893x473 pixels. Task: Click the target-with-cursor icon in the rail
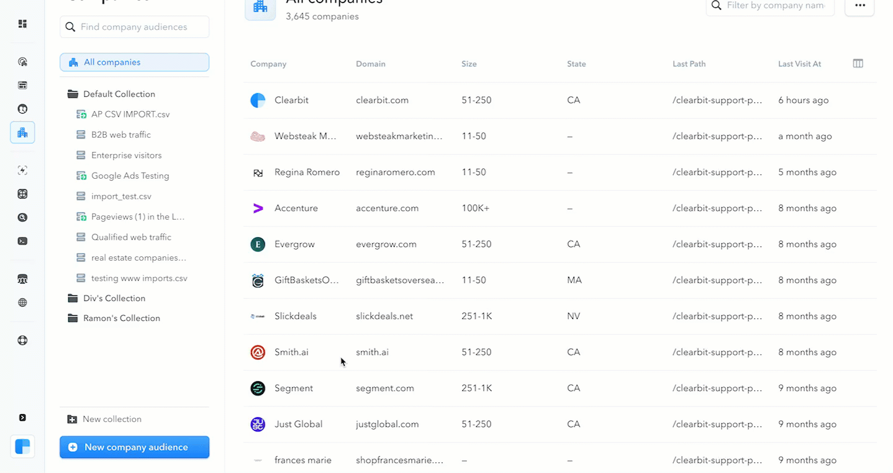[x=22, y=61]
